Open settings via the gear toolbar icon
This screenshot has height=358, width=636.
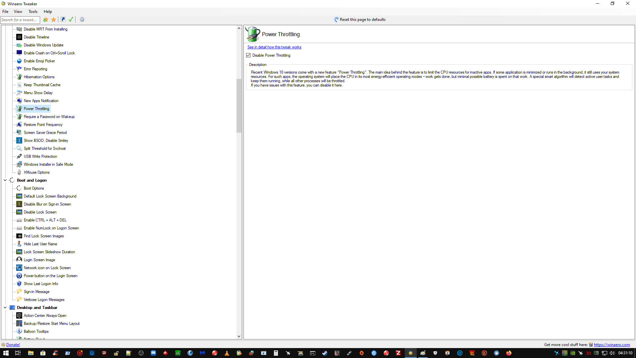[82, 20]
